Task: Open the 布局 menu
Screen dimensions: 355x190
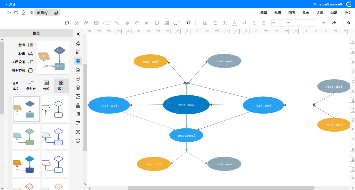Action: click(306, 12)
